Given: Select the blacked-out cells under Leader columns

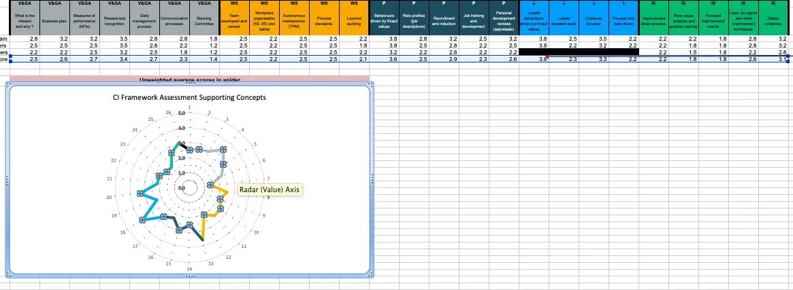Looking at the screenshot, I should tap(579, 52).
